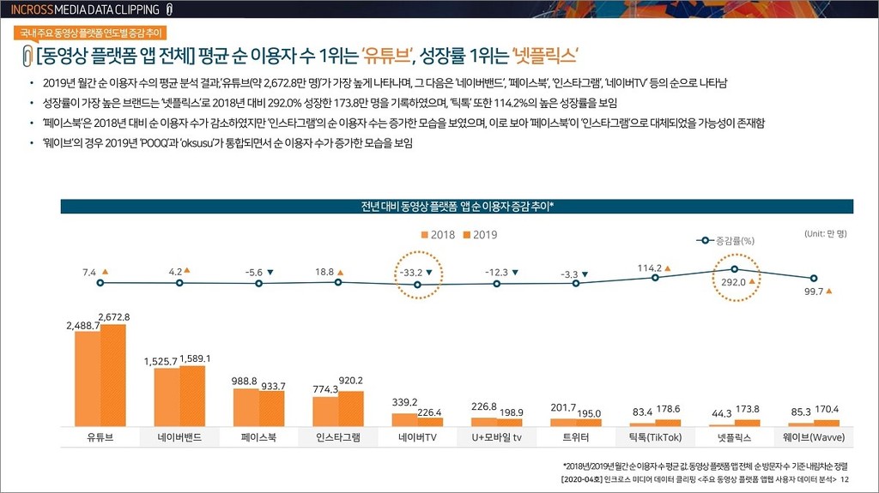This screenshot has height=493, width=879.
Task: Click the 틱톡(TikTok) axis label
Action: pyautogui.click(x=655, y=437)
